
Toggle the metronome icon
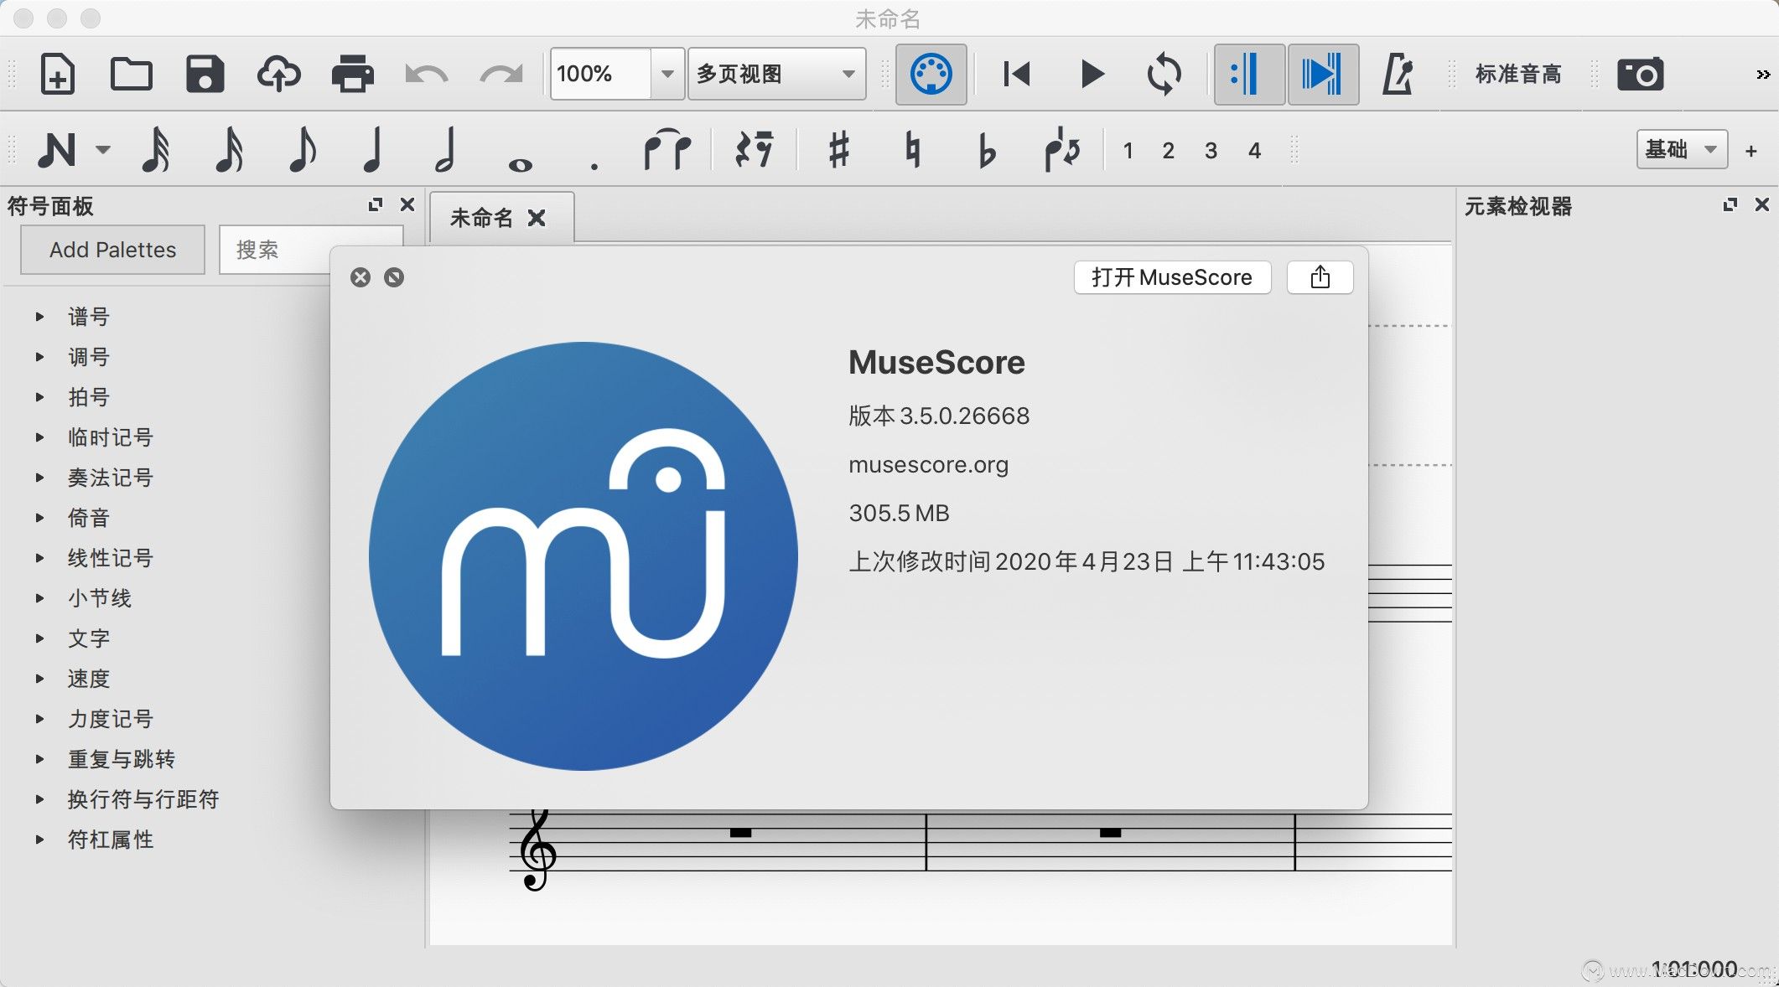pos(1397,74)
